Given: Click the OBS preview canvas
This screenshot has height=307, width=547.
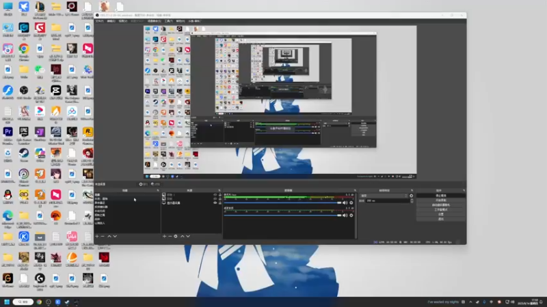Looking at the screenshot, I should [x=280, y=102].
